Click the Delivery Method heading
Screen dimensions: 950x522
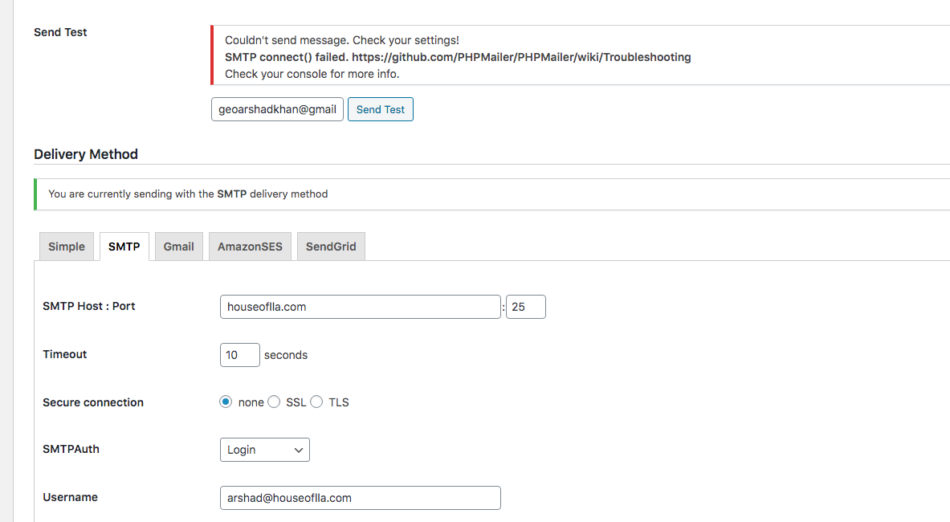86,154
